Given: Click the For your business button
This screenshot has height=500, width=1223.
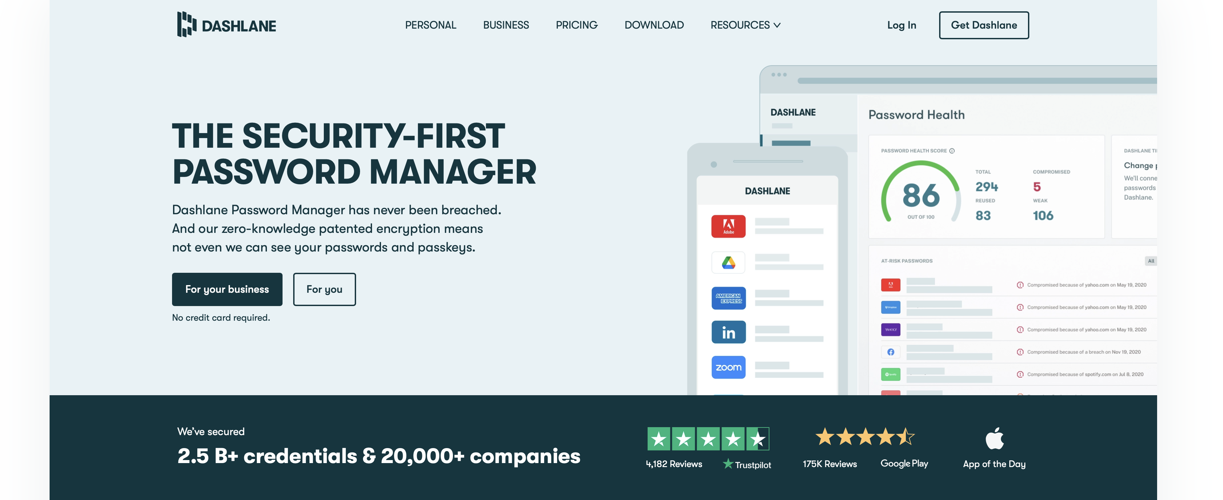Looking at the screenshot, I should (227, 289).
